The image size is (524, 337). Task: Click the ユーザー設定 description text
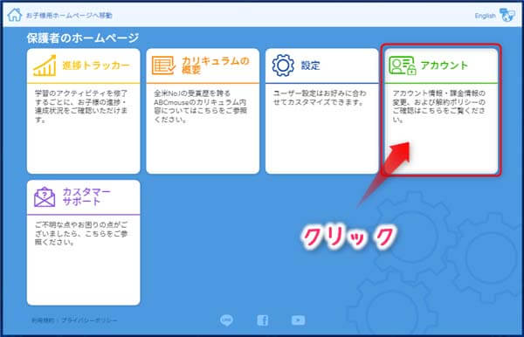[320, 98]
